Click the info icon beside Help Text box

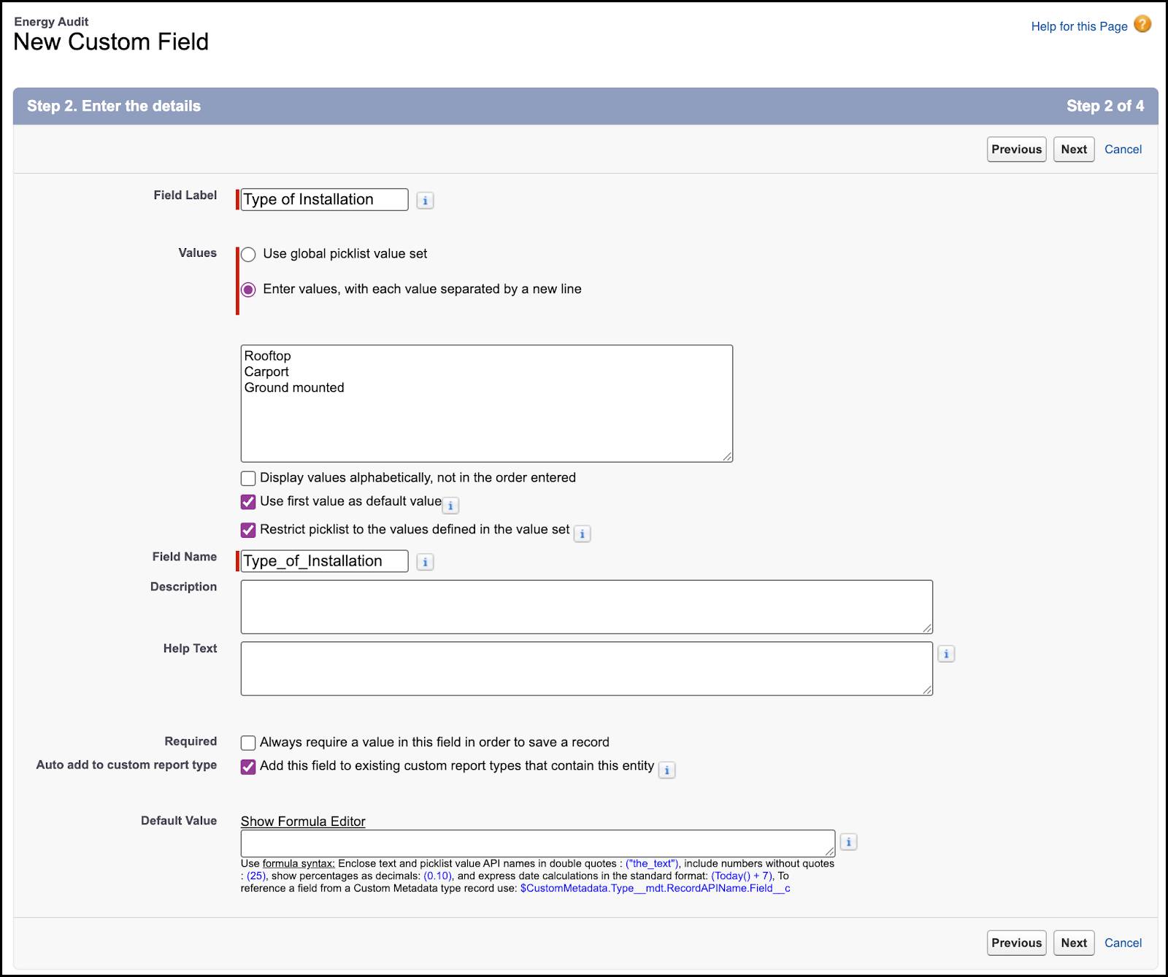point(946,654)
